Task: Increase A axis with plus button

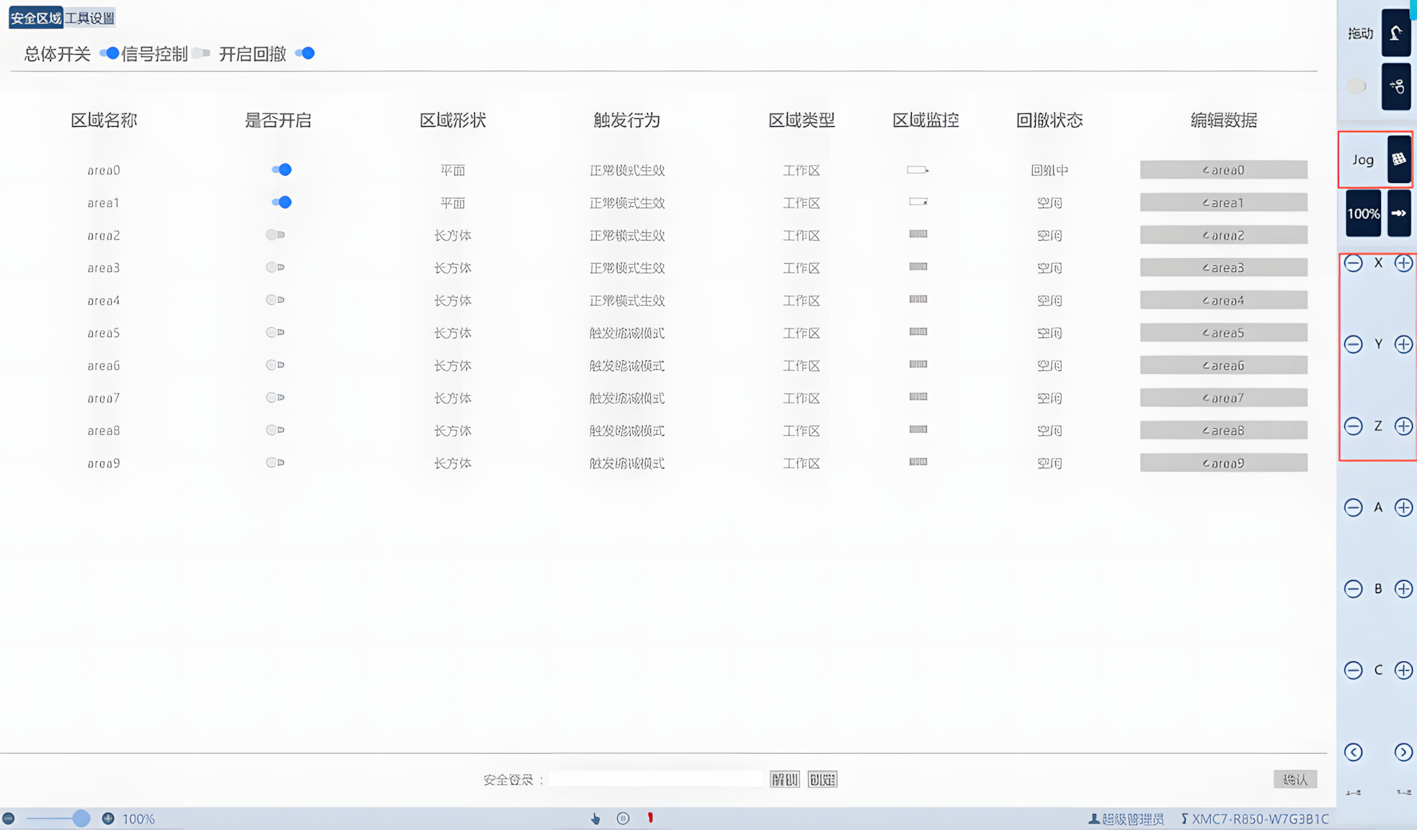Action: click(x=1403, y=507)
